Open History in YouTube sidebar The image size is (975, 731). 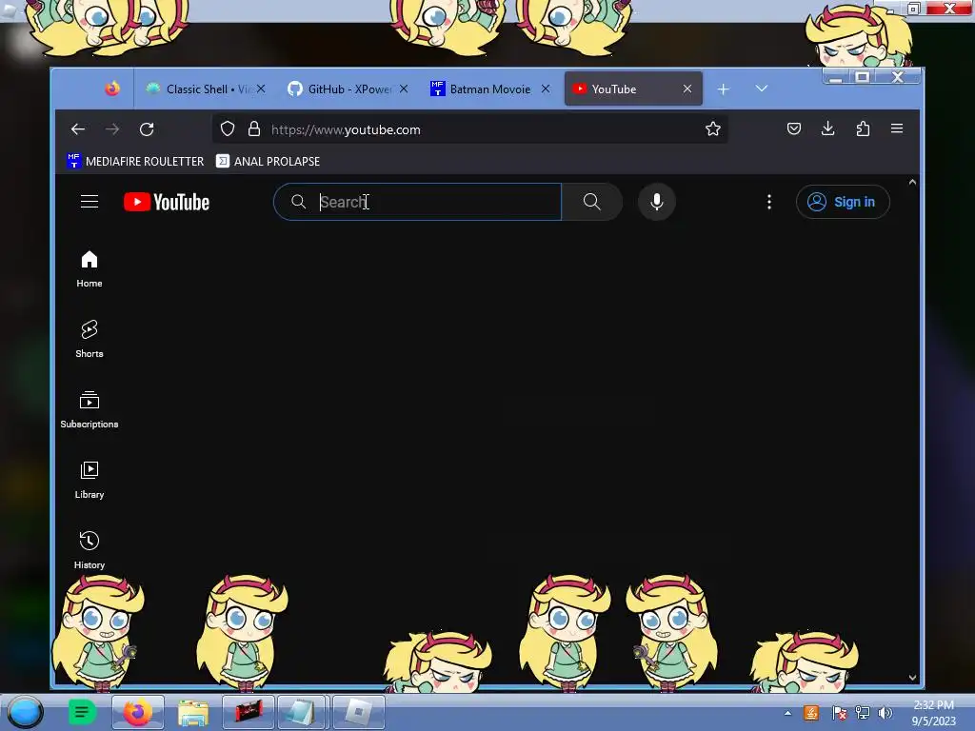[x=90, y=550]
